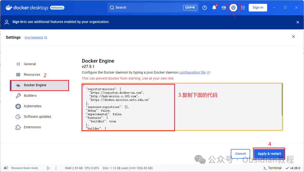The height and width of the screenshot is (172, 304).
Task: Select the Docker Engine tab
Action: tap(40, 85)
